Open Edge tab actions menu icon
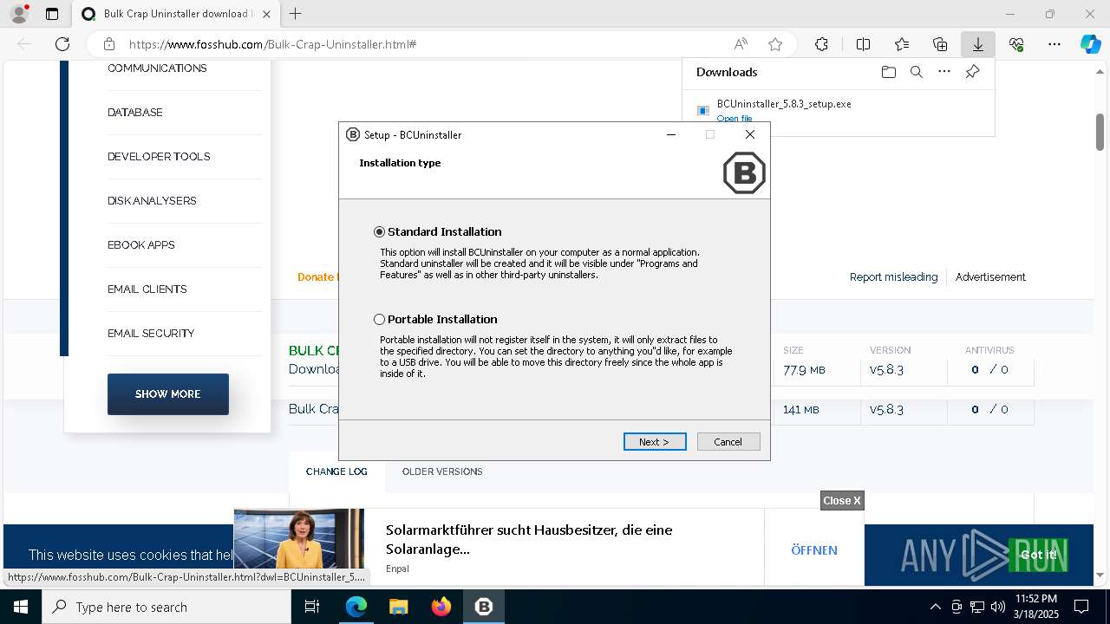Image resolution: width=1110 pixels, height=624 pixels. tap(52, 14)
